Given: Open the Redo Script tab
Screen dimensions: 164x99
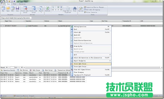Looking at the screenshot, I should pyautogui.click(x=47, y=70).
